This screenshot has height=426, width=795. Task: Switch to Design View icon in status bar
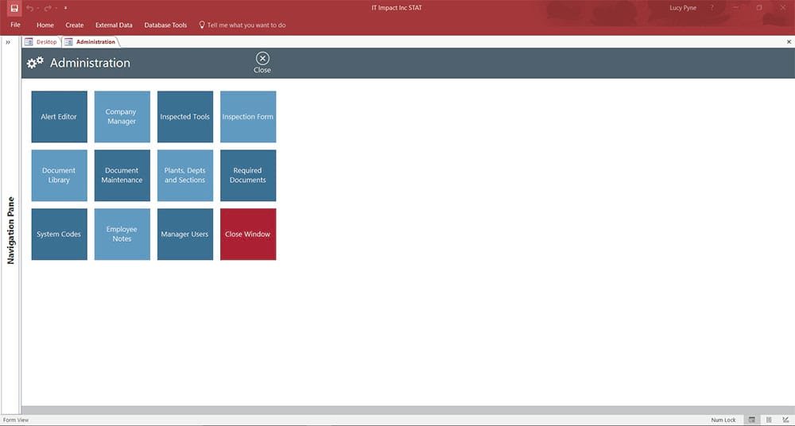(785, 420)
